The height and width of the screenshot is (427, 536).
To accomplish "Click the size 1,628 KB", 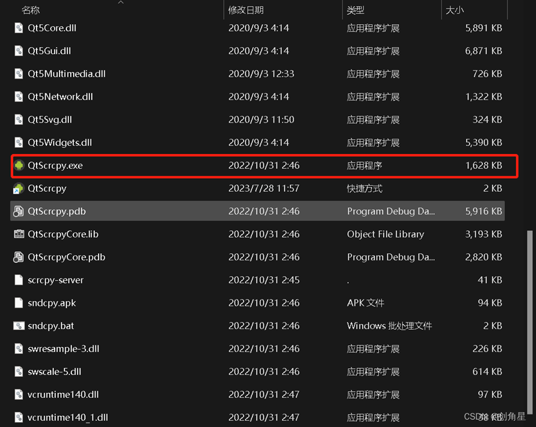I will (484, 166).
